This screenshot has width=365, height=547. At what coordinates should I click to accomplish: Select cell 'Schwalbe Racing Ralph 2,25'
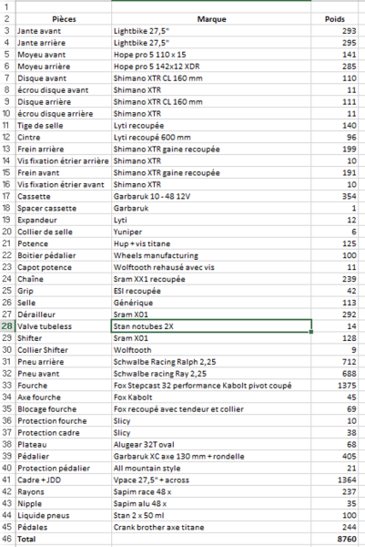coord(211,362)
